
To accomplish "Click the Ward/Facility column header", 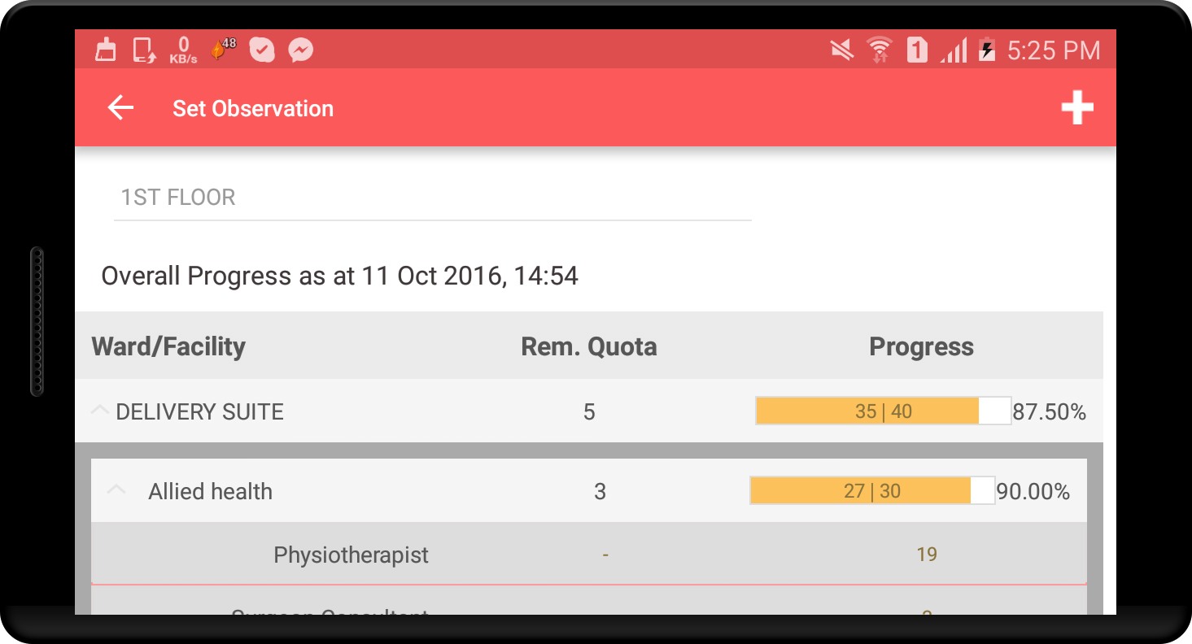I will 168,347.
